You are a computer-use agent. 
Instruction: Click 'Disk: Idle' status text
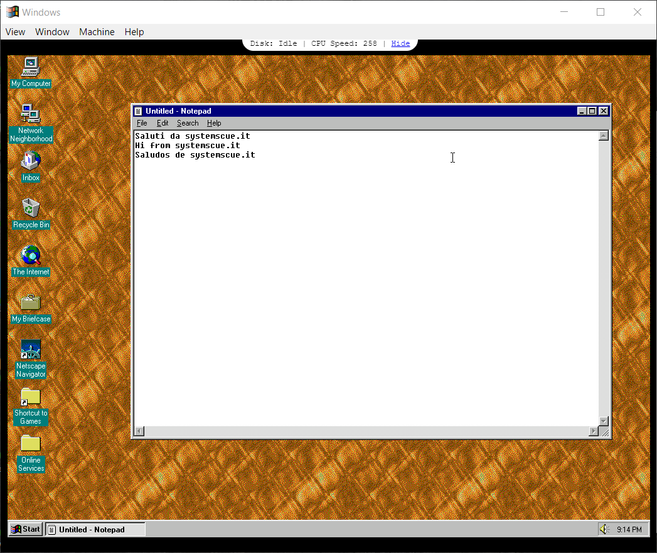coord(273,43)
